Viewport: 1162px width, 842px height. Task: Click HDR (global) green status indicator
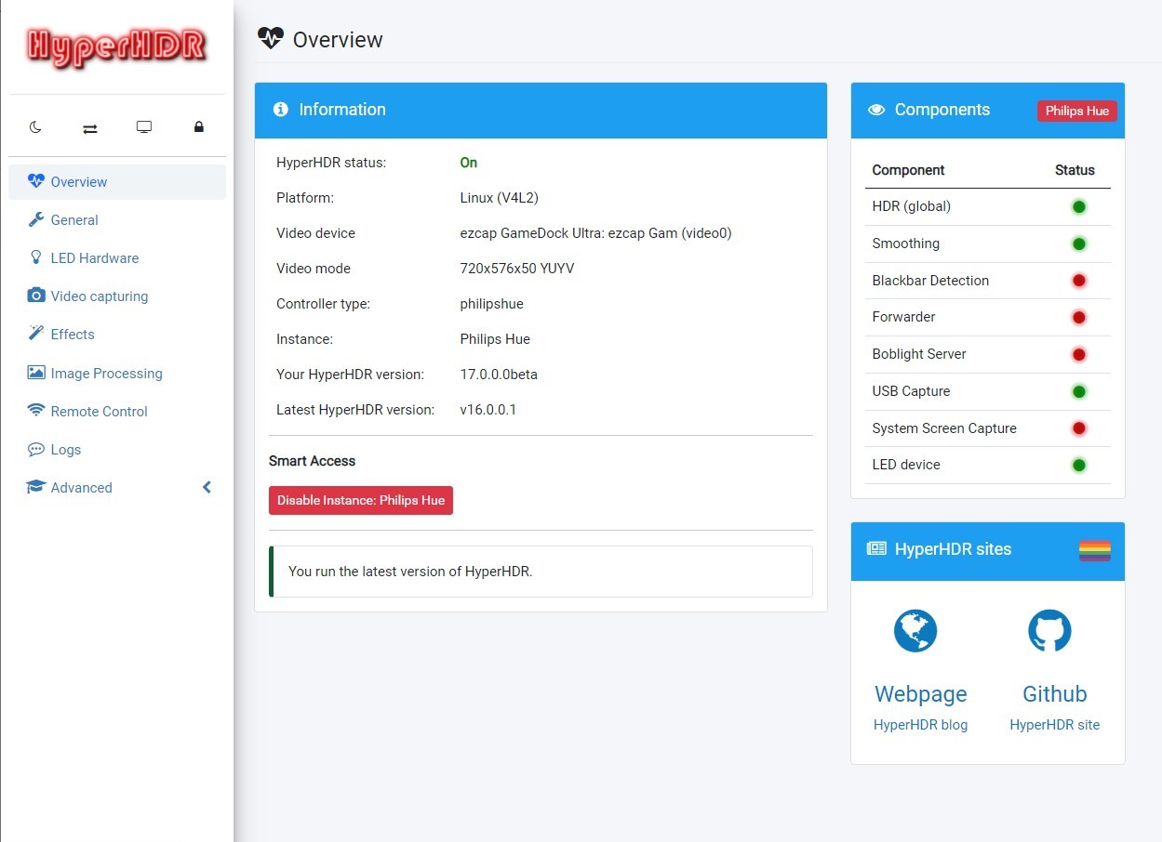[x=1079, y=206]
